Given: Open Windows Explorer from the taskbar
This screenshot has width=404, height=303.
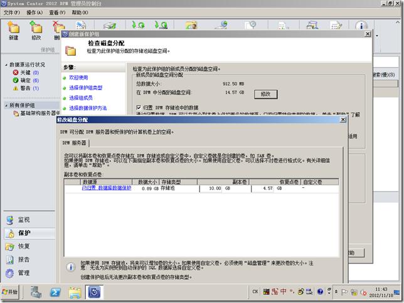Looking at the screenshot, I should click(75, 292).
